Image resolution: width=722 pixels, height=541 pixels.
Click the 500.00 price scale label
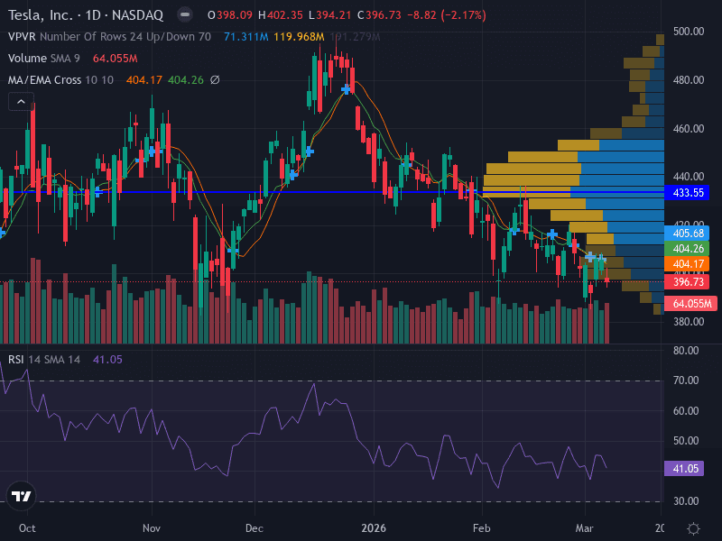(x=689, y=32)
